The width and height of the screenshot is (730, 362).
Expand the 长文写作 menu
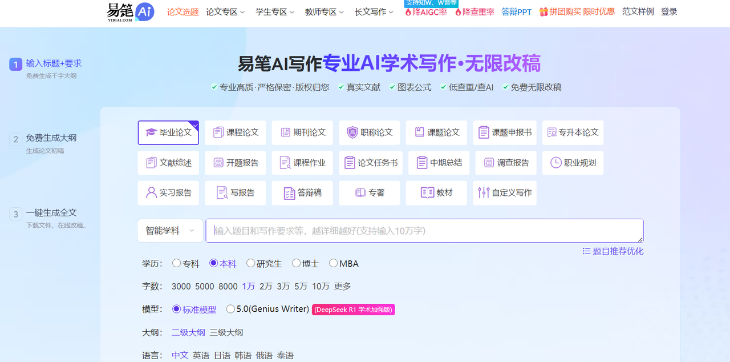click(374, 11)
